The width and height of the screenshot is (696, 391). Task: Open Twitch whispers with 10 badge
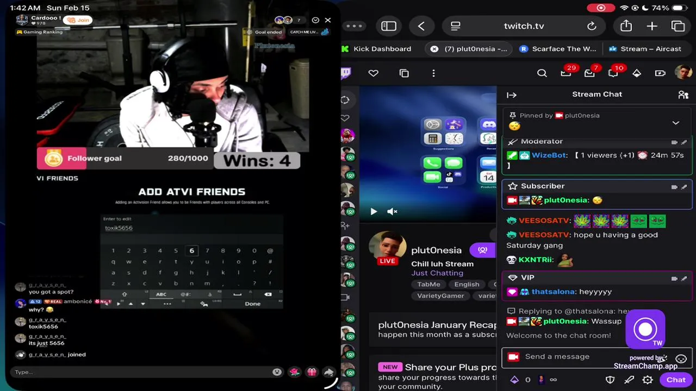click(613, 73)
